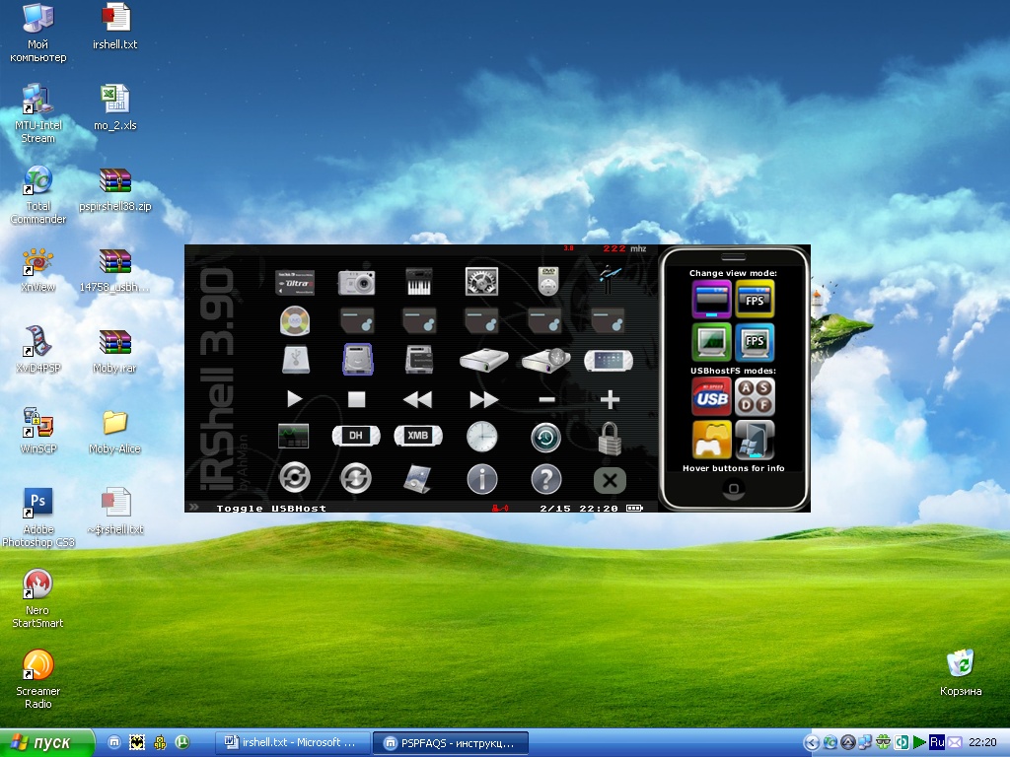Select the DH PSP mode button
The image size is (1010, 757).
[355, 436]
